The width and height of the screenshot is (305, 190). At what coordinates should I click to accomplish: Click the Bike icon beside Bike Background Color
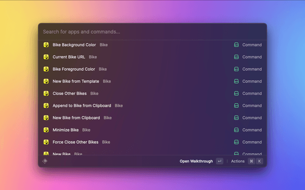tap(46, 45)
